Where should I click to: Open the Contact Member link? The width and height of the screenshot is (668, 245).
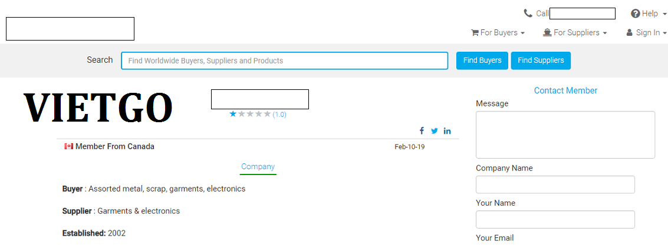point(565,90)
